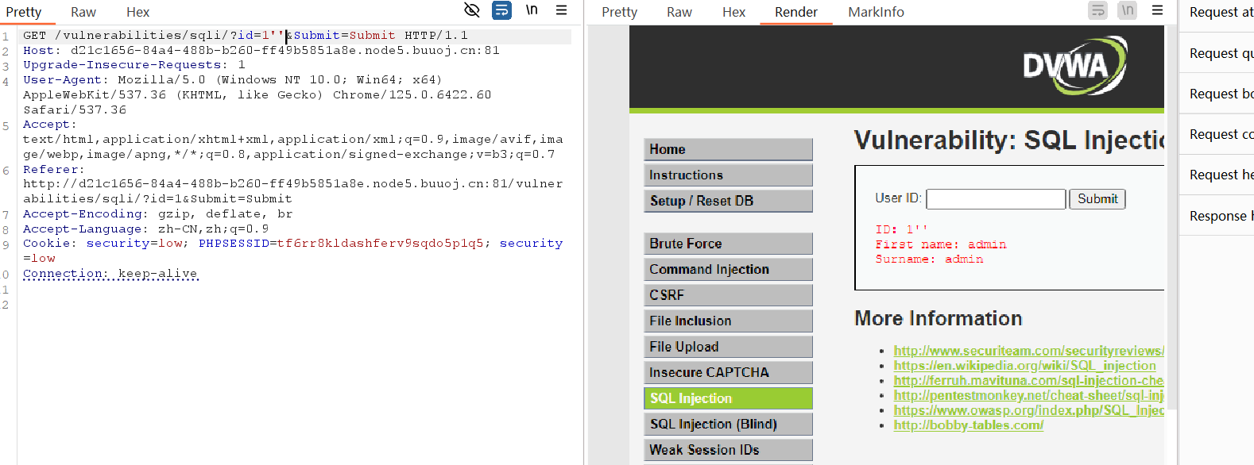This screenshot has width=1254, height=465.
Task: Select the response Render tab
Action: [796, 12]
